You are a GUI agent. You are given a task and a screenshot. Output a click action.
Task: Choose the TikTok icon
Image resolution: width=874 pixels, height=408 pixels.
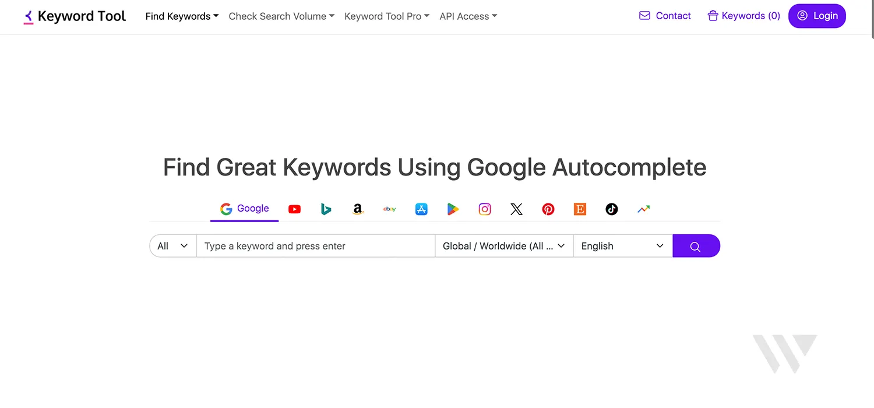612,209
